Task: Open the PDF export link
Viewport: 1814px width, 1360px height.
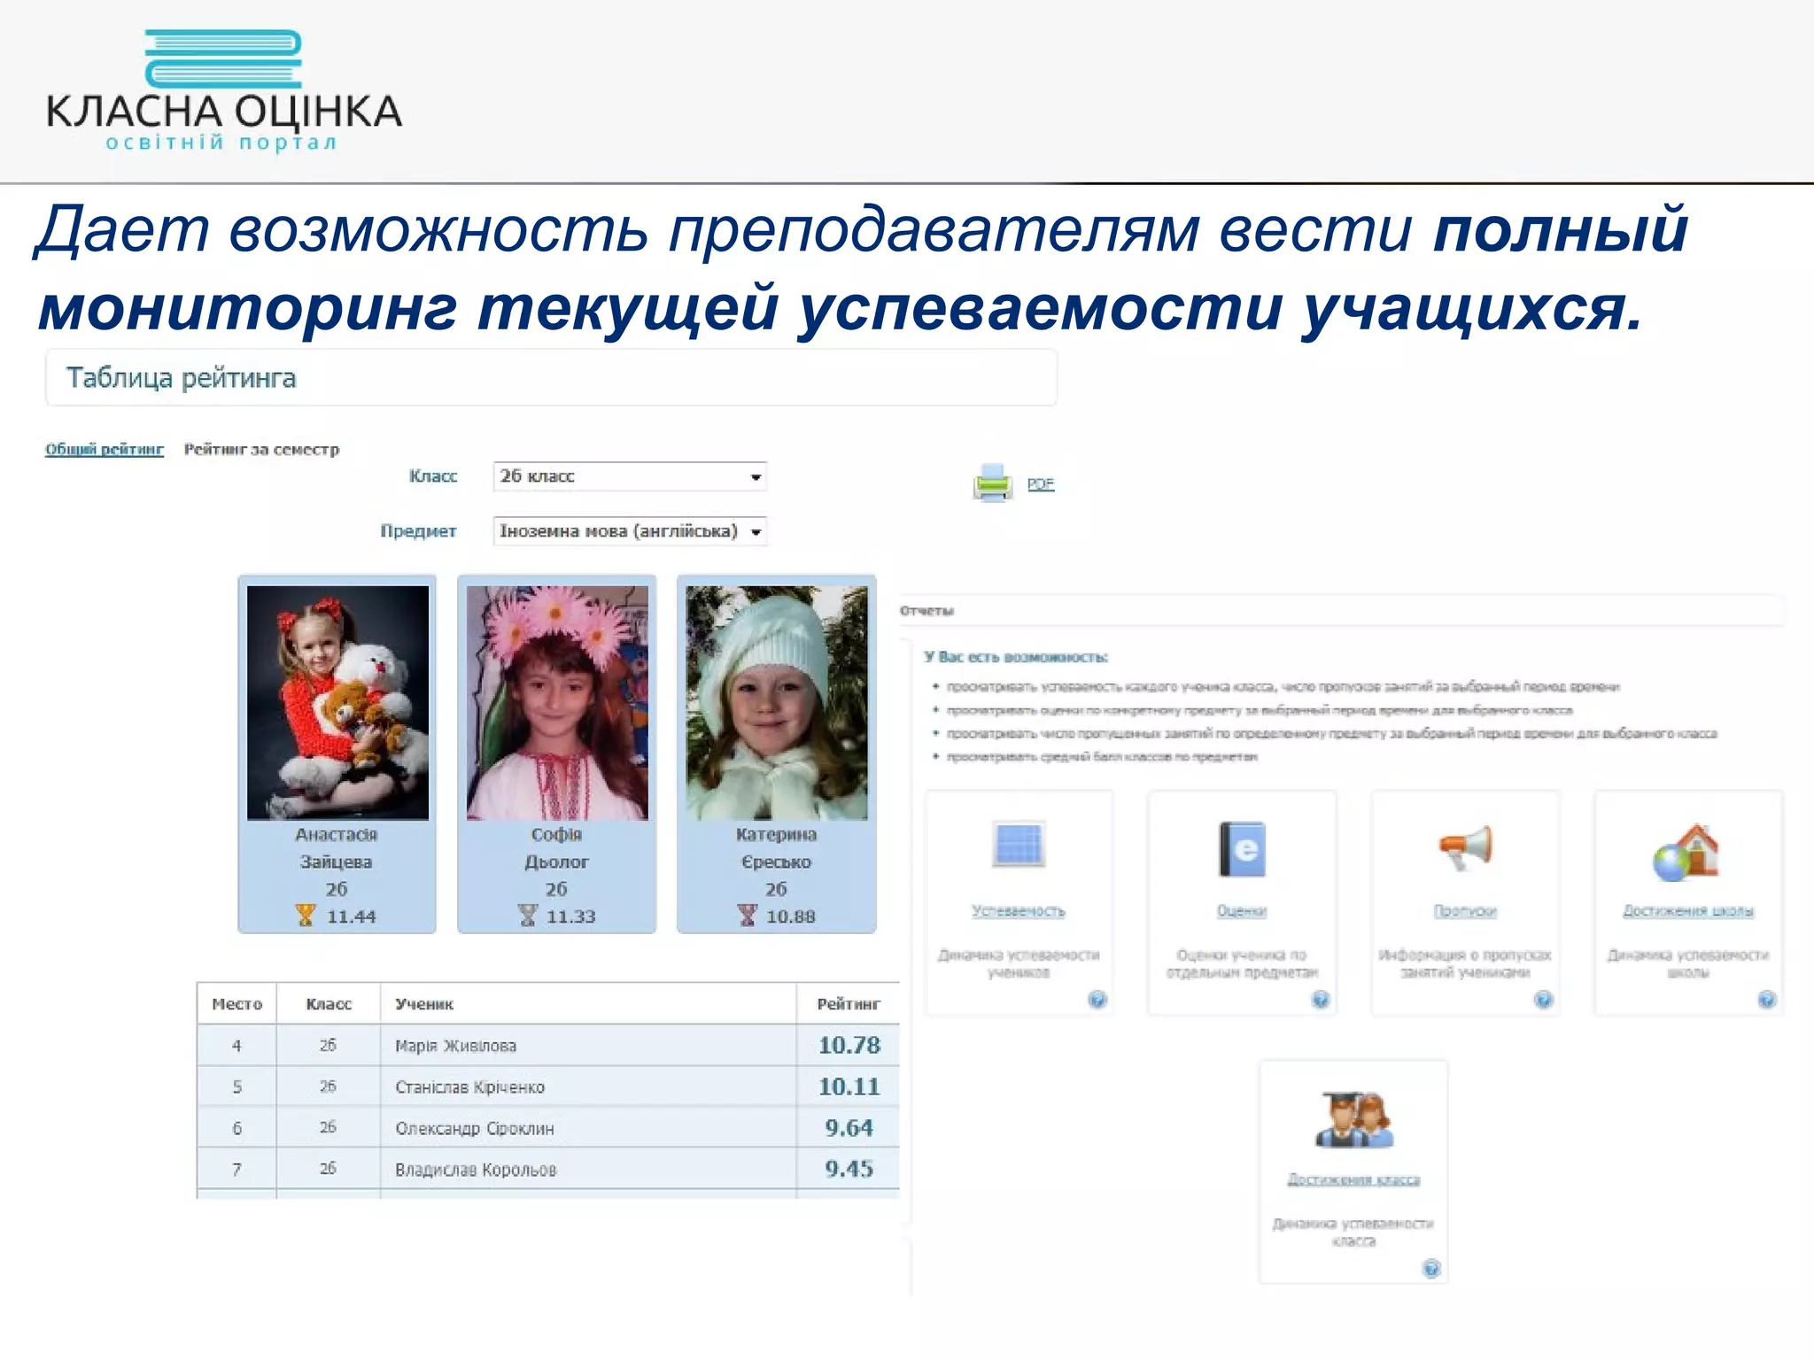Action: pyautogui.click(x=1040, y=483)
